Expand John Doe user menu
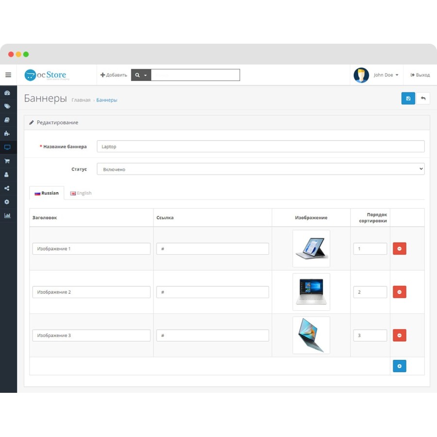 386,75
